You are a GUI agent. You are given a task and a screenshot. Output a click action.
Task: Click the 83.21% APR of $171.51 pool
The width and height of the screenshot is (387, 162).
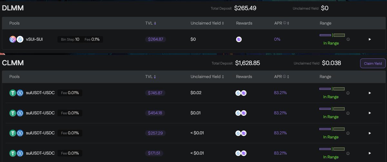point(280,153)
